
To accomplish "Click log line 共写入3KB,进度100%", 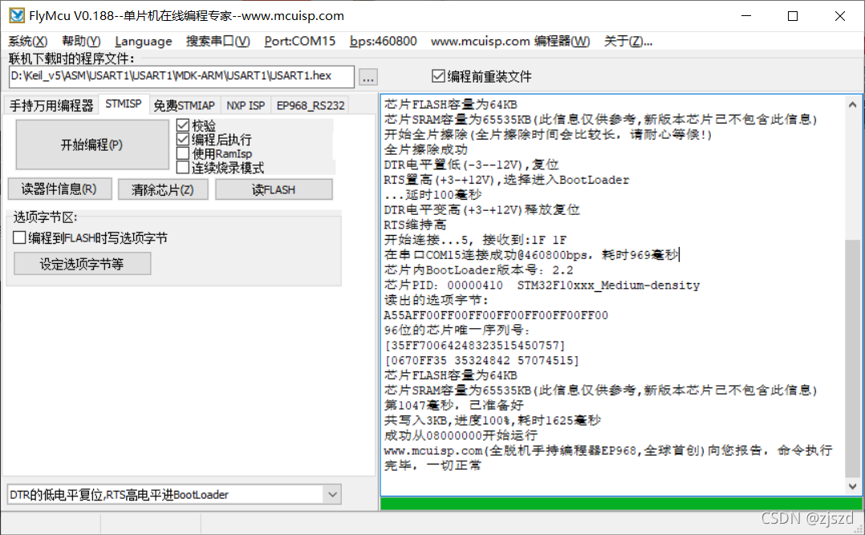I will click(492, 421).
